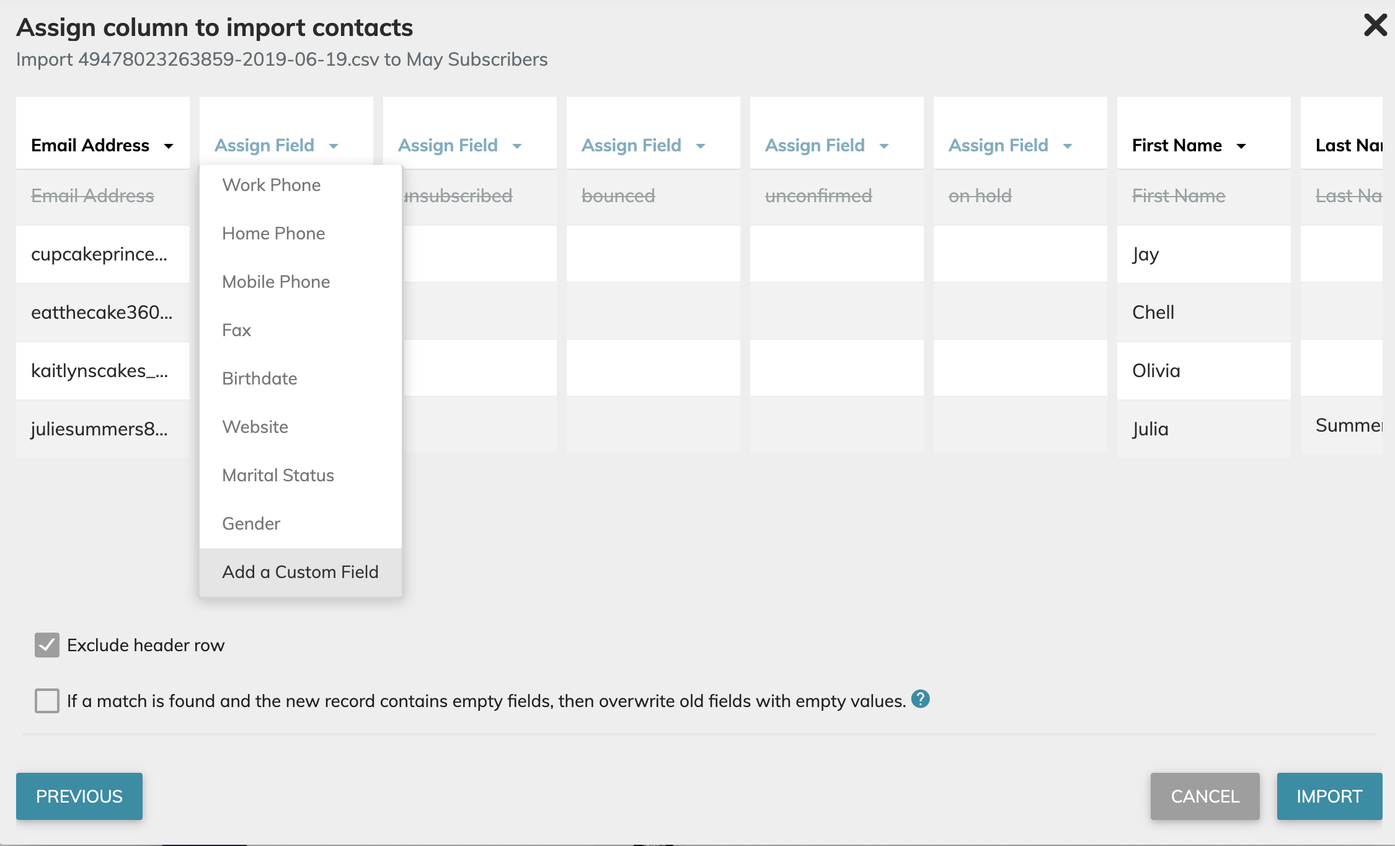Open the help tooltip about overwriting fields
1395x846 pixels.
click(921, 700)
